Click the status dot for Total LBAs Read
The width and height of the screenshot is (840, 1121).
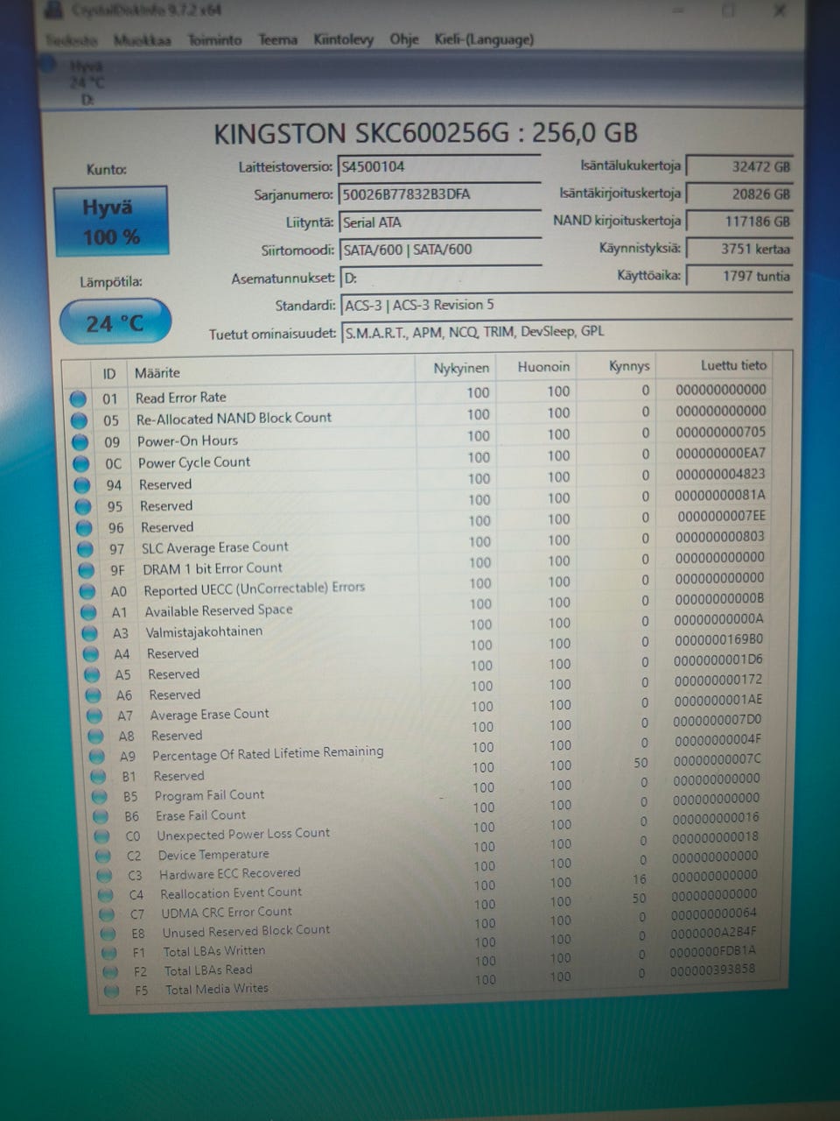[110, 972]
